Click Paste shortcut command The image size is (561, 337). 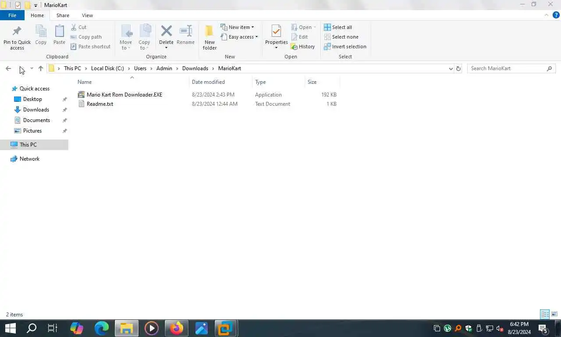pos(90,47)
